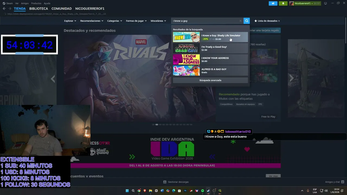Open the Amigos y chat friends icon
347x195 pixels.
[x=343, y=182]
